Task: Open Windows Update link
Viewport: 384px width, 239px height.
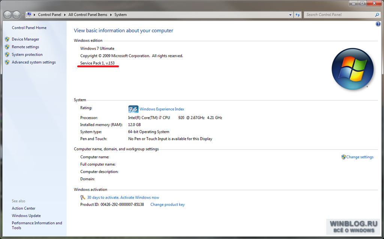Action: [x=26, y=215]
